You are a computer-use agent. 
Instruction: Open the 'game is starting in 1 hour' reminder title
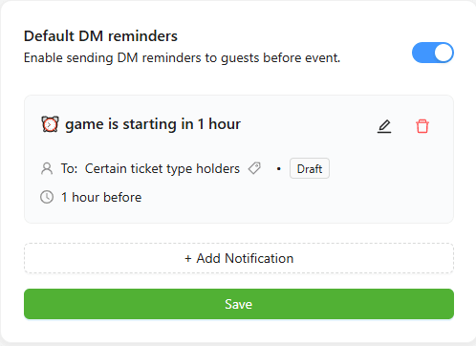[x=153, y=124]
